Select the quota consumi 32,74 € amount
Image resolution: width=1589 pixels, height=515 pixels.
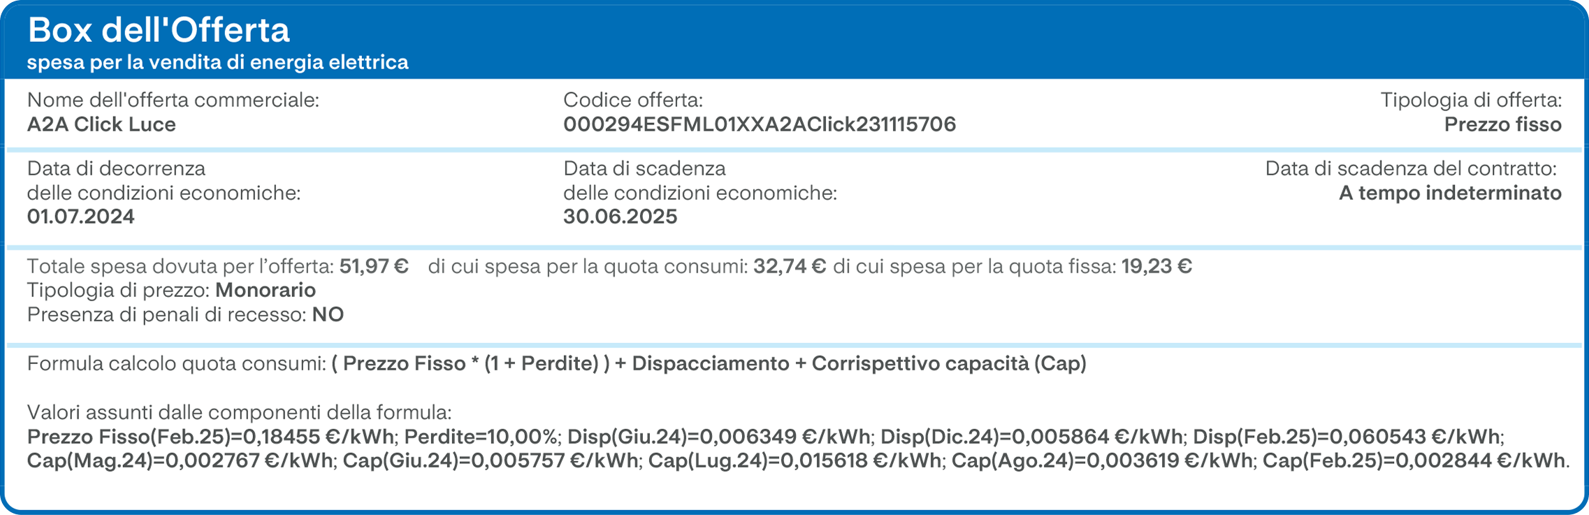(x=790, y=266)
